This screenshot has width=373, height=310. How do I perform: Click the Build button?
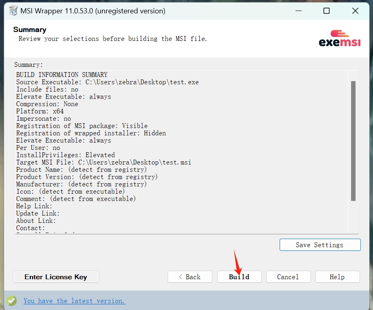[239, 277]
